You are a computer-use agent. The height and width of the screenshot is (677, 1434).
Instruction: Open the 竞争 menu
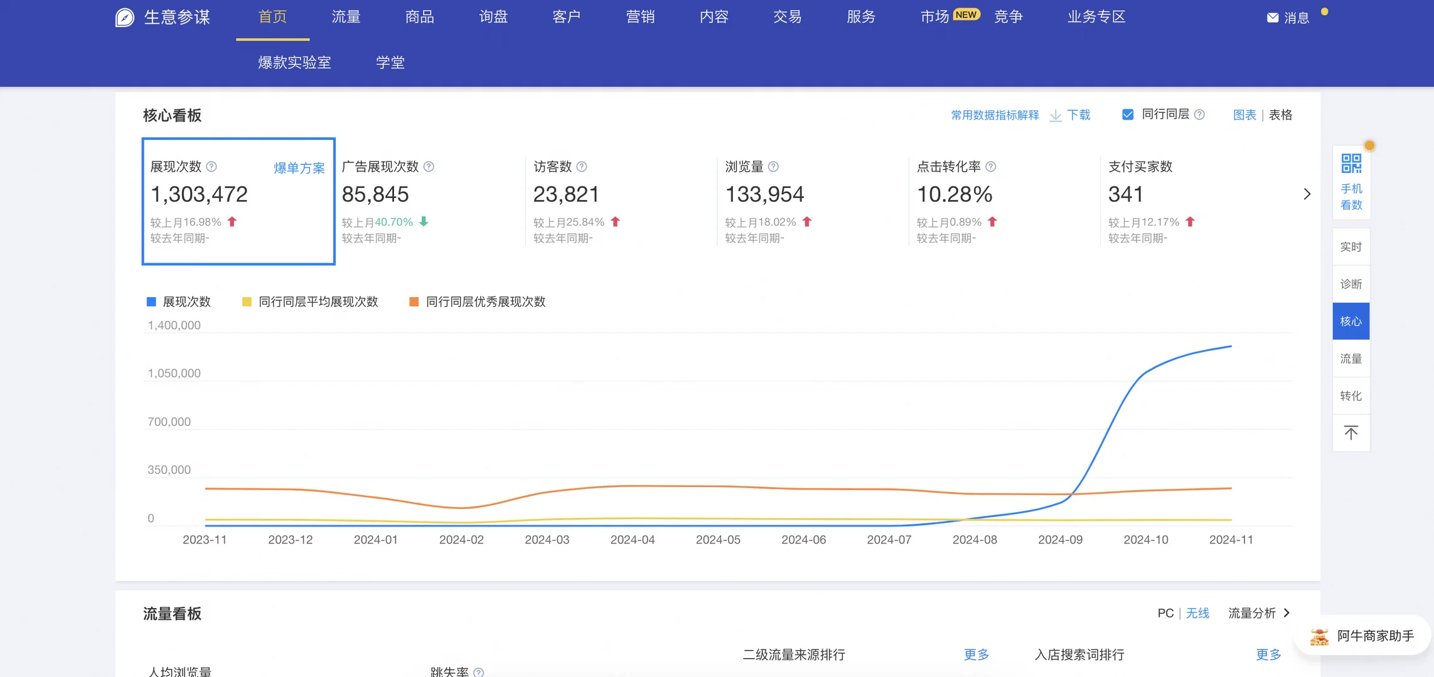[x=1009, y=17]
